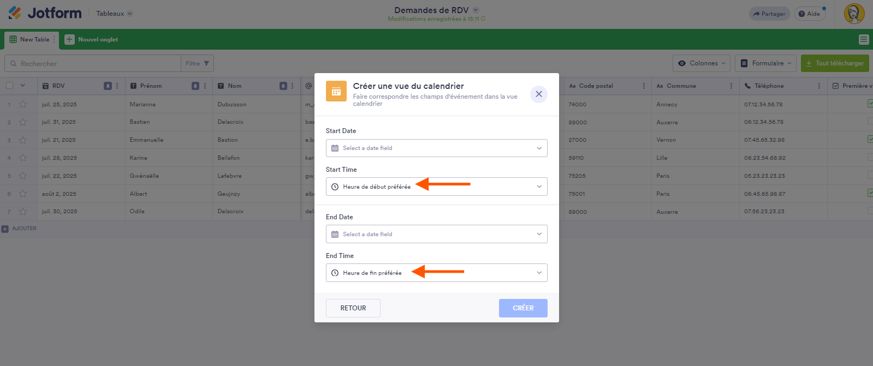This screenshot has height=366, width=873.
Task: Click the orange calendar icon in dialog
Action: [336, 92]
